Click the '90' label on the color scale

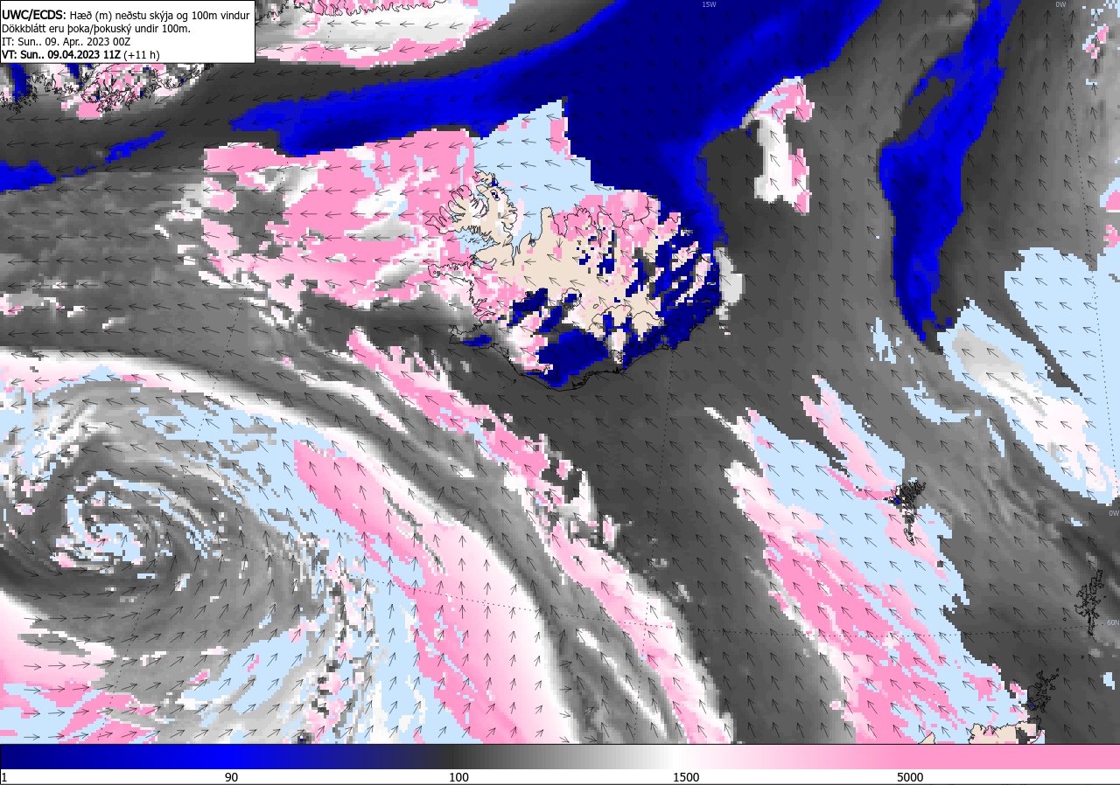pyautogui.click(x=231, y=777)
